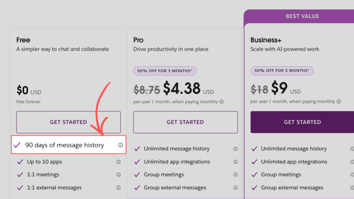Click the checkmark next to Unlimited message history
354x199 pixels.
[137, 149]
